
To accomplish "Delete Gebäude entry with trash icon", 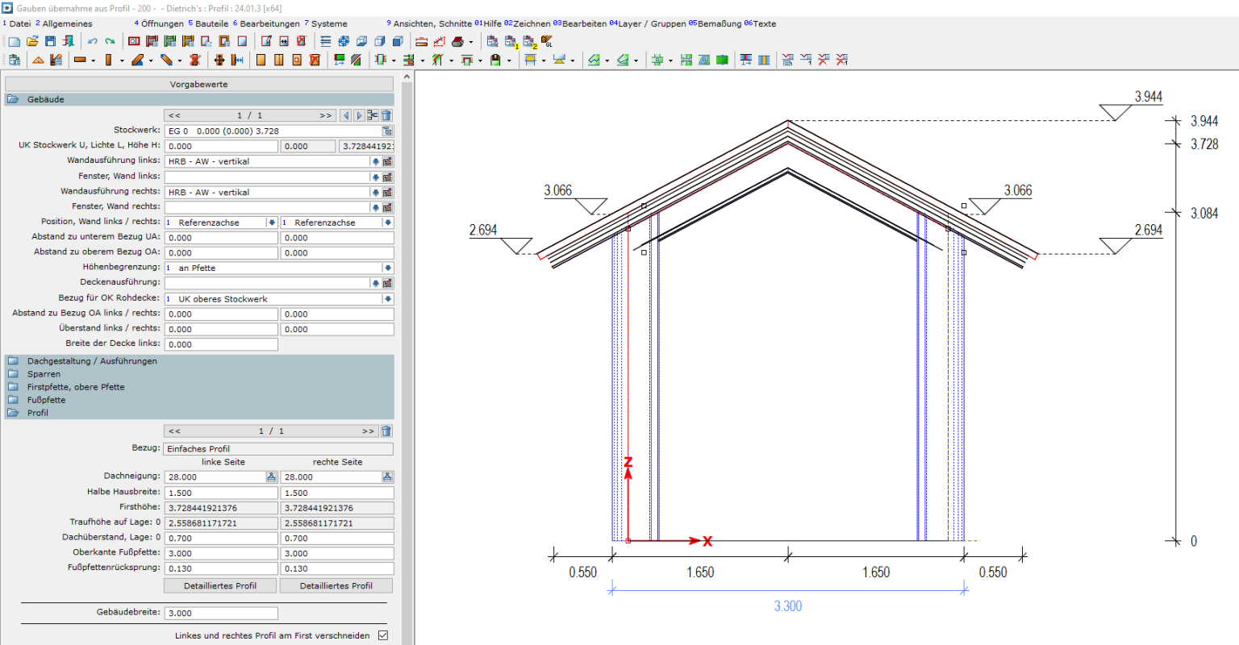I will point(386,115).
